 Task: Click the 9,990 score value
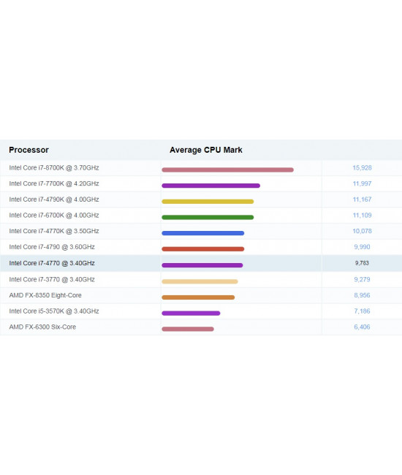362,247
